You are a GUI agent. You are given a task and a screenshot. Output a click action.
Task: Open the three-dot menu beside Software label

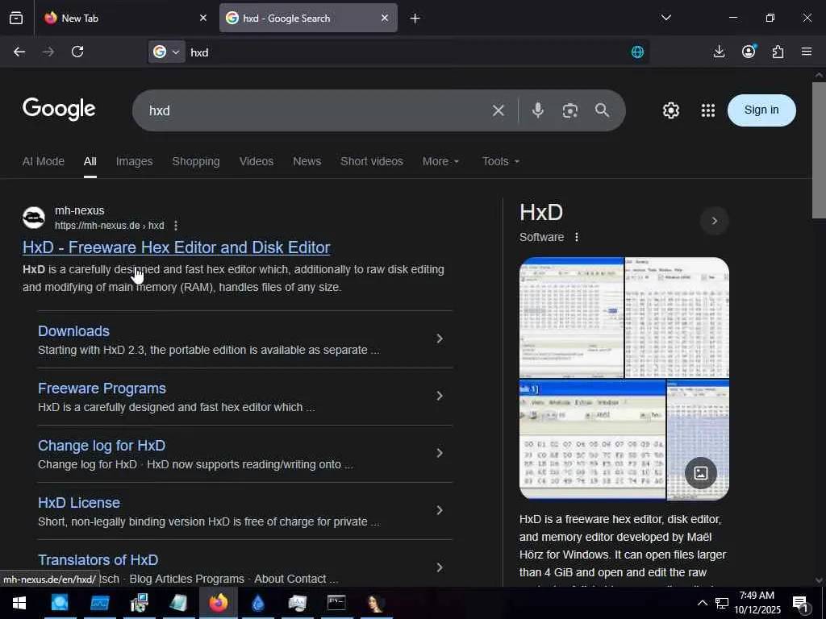click(x=577, y=237)
